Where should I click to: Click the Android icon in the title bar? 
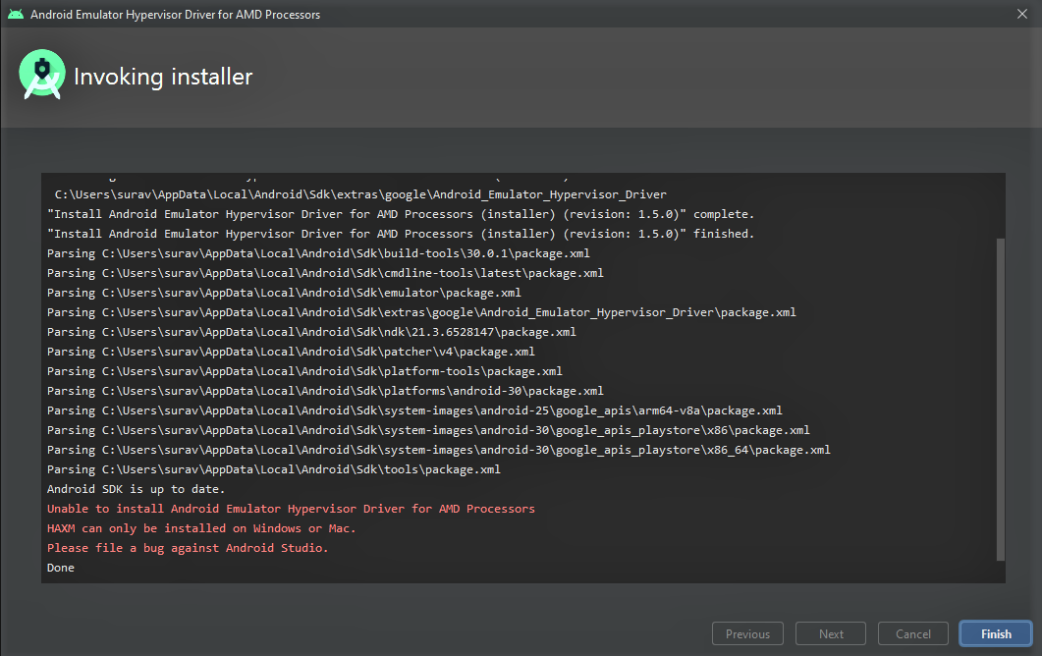coord(16,14)
